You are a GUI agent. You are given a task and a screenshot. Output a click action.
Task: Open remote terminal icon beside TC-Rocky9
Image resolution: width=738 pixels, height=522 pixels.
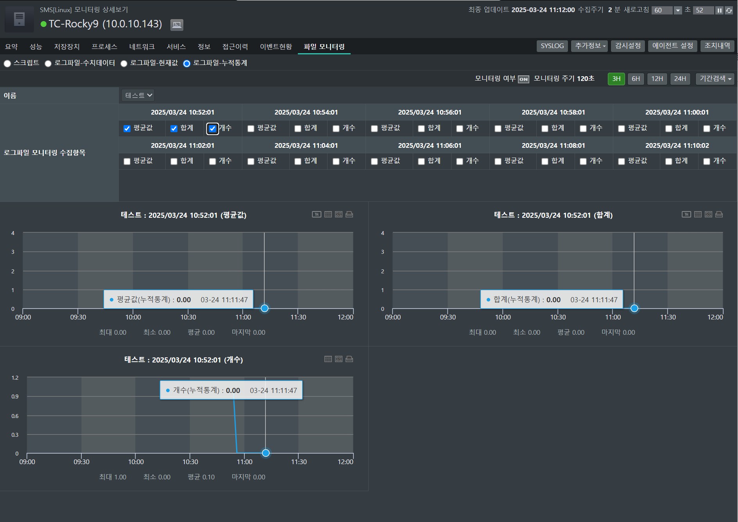pyautogui.click(x=177, y=25)
